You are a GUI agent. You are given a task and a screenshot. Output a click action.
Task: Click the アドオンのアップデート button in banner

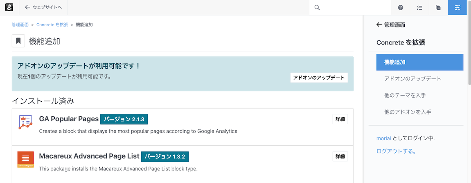319,77
